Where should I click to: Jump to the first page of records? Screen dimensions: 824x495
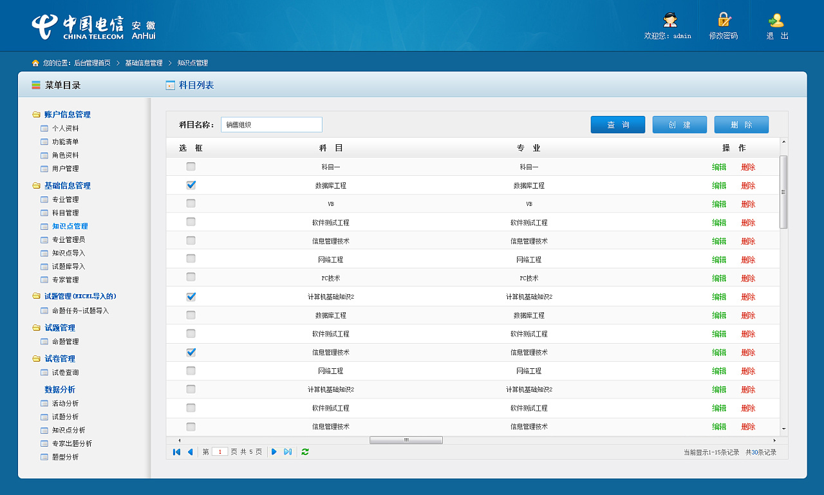(x=176, y=452)
